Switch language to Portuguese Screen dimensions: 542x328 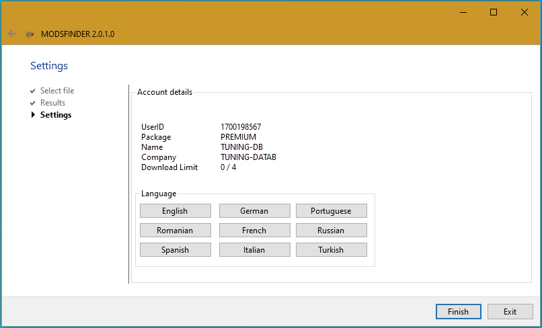(x=331, y=211)
